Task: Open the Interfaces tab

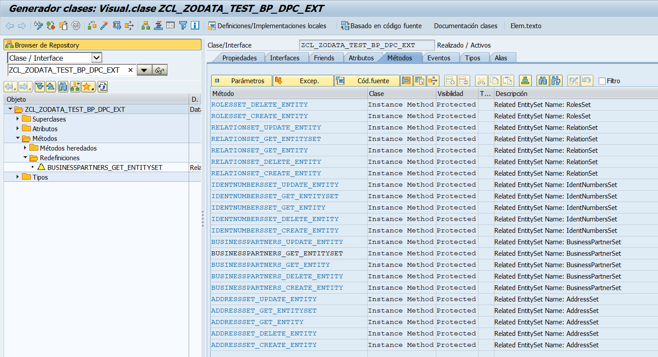Action: point(284,58)
